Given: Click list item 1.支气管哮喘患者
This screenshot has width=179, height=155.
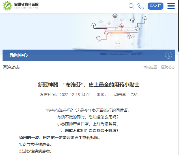Looking at the screenshot, I should 36,144.
